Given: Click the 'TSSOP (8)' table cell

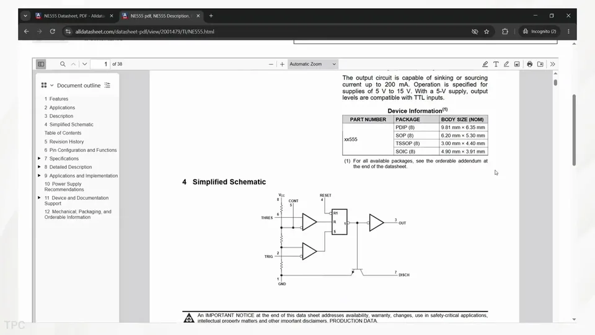Looking at the screenshot, I should [x=416, y=143].
